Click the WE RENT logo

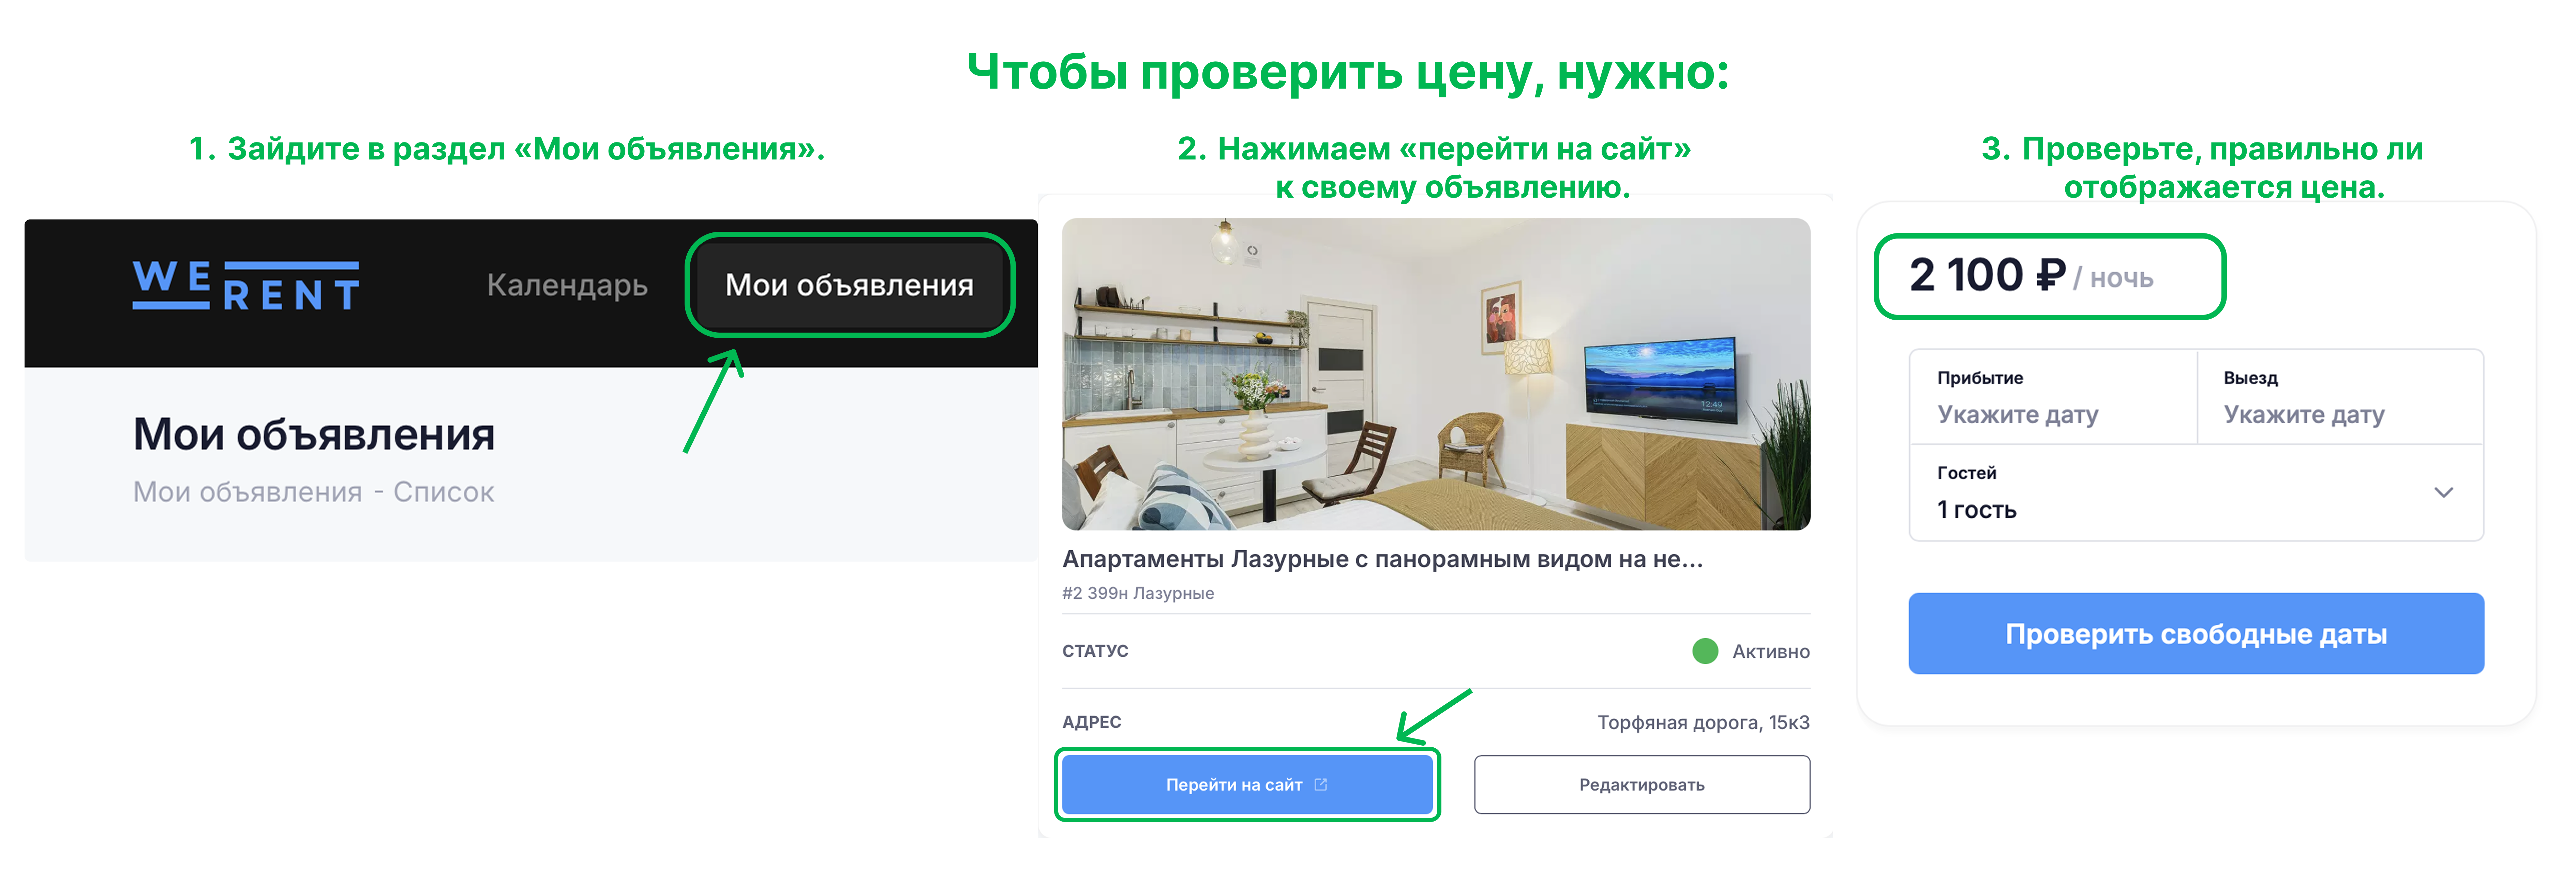pyautogui.click(x=246, y=286)
